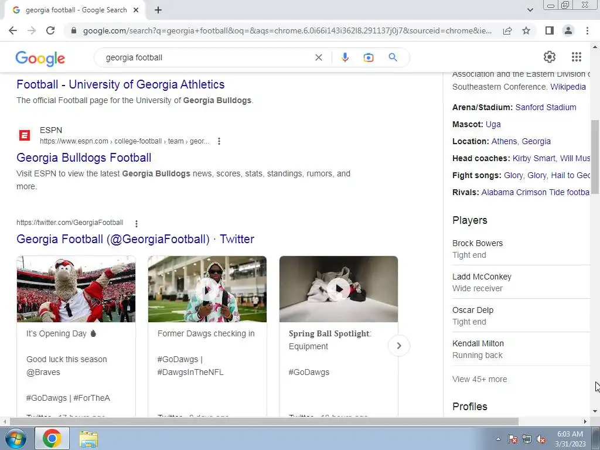Open a new tab with the plus icon

(x=158, y=11)
